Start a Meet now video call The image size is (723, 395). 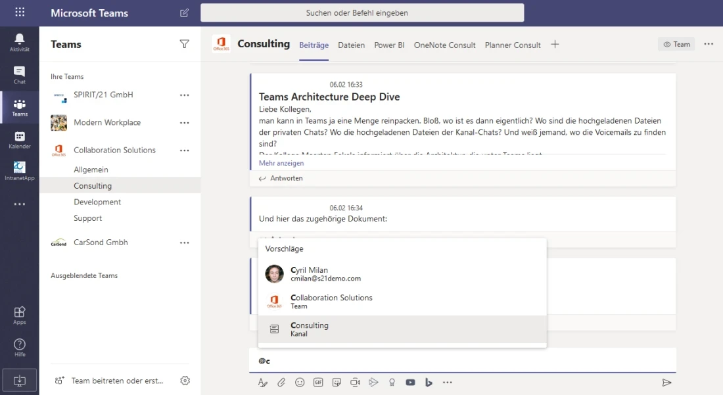pos(356,383)
